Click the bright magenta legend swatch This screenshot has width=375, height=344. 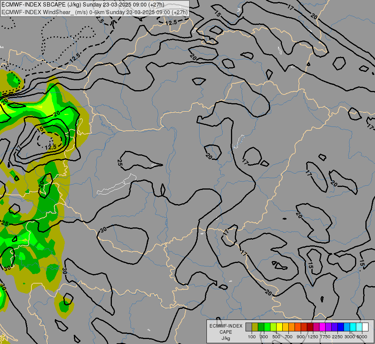pos(322,327)
